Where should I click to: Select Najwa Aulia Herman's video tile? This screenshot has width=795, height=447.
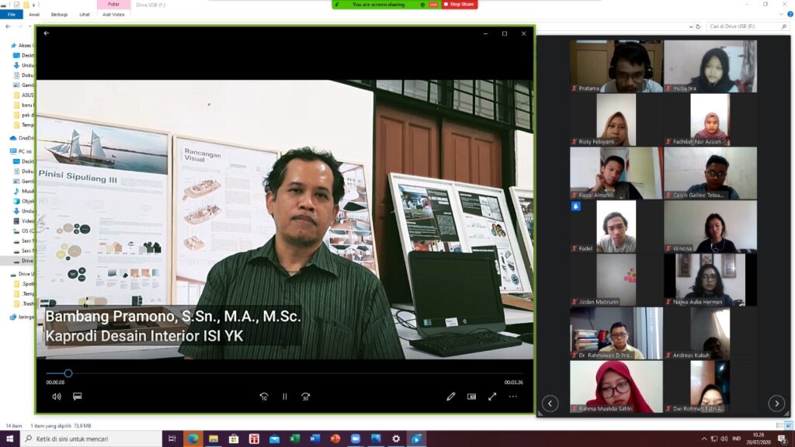pos(710,279)
